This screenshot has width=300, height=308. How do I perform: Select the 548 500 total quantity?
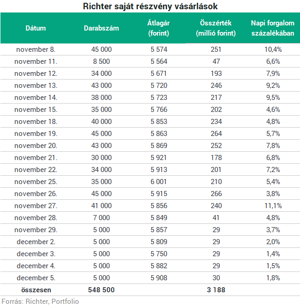click(x=101, y=290)
